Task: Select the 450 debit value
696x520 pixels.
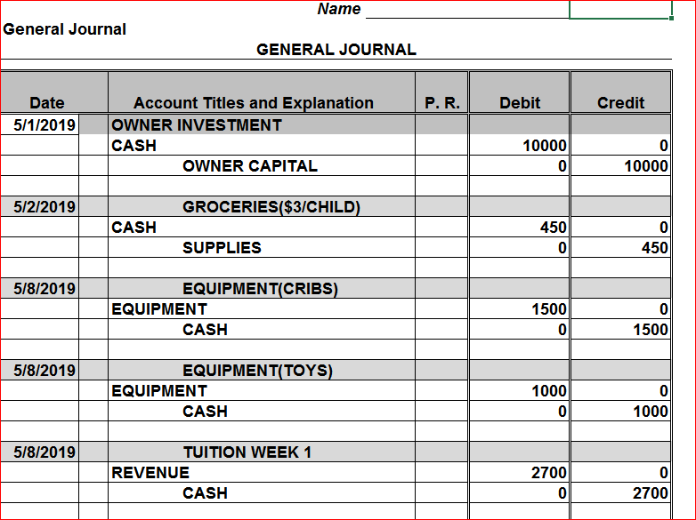Action: click(x=520, y=228)
